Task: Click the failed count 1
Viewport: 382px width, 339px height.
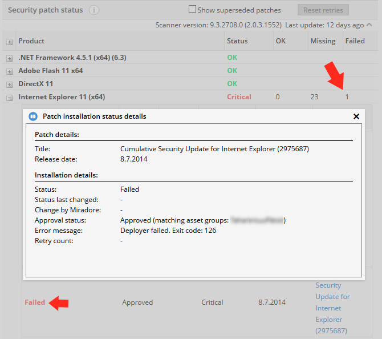Action: click(x=347, y=97)
